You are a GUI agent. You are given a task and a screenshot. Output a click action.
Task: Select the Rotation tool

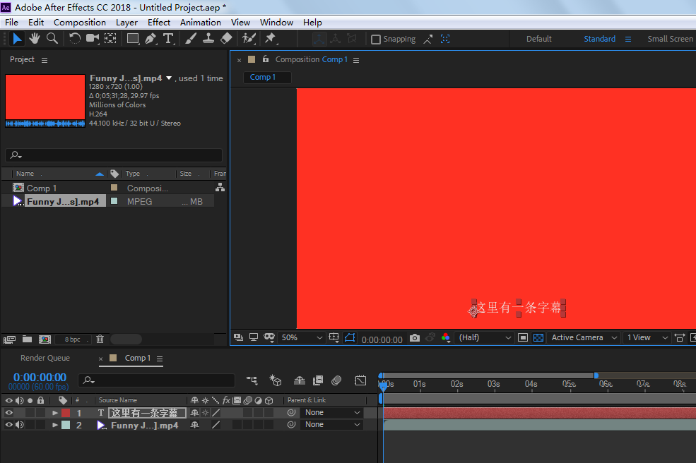point(75,39)
